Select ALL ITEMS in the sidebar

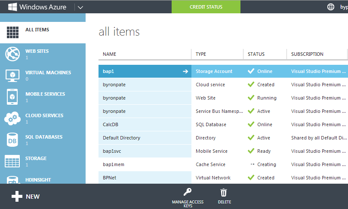tap(37, 30)
